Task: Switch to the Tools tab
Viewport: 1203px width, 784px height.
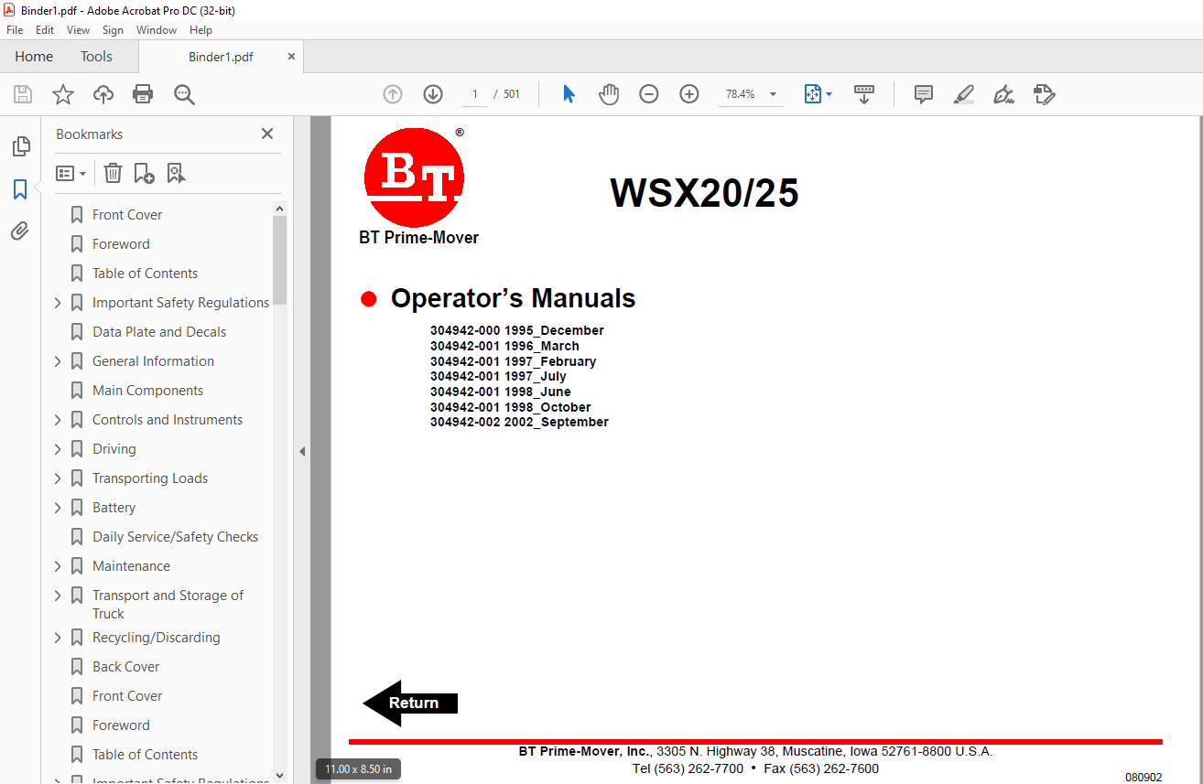Action: click(96, 56)
